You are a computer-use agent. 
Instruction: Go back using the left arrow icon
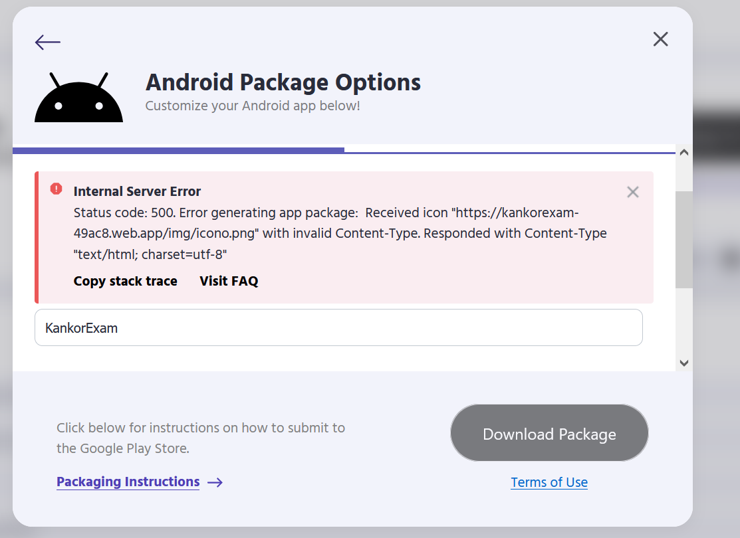(48, 42)
